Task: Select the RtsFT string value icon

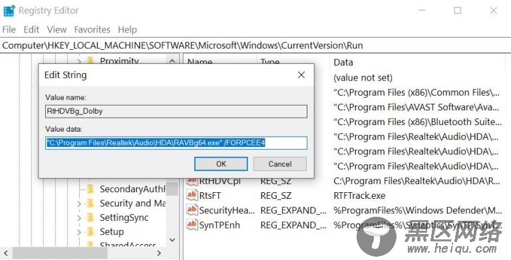Action: [x=192, y=195]
